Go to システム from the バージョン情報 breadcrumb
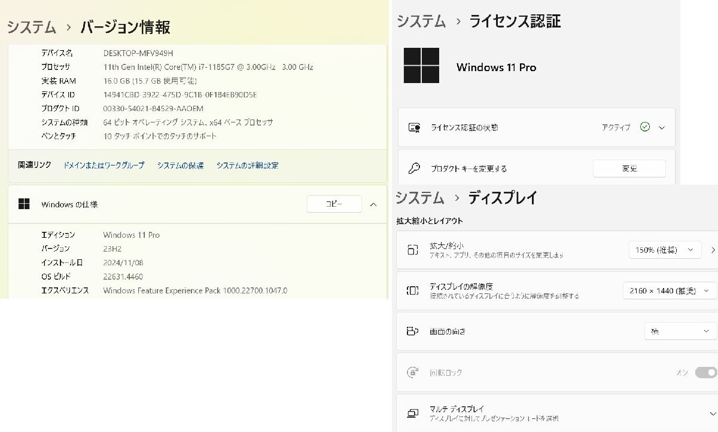This screenshot has height=432, width=718. point(31,27)
